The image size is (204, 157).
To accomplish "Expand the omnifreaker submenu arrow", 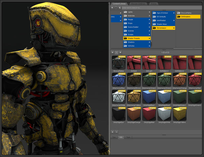I will [x=174, y=20].
